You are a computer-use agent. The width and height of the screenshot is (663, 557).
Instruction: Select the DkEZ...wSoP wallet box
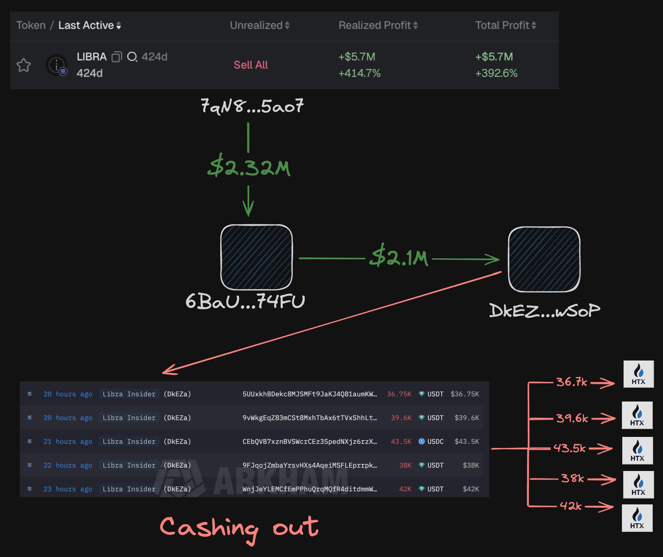544,259
